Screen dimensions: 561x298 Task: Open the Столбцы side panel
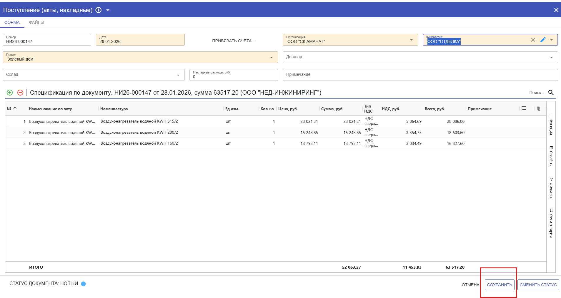click(551, 156)
